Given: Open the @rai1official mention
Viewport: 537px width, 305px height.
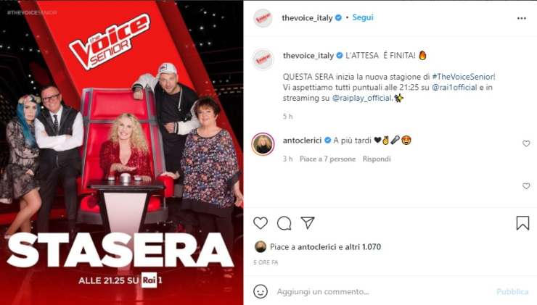Looking at the screenshot, I should coord(454,87).
